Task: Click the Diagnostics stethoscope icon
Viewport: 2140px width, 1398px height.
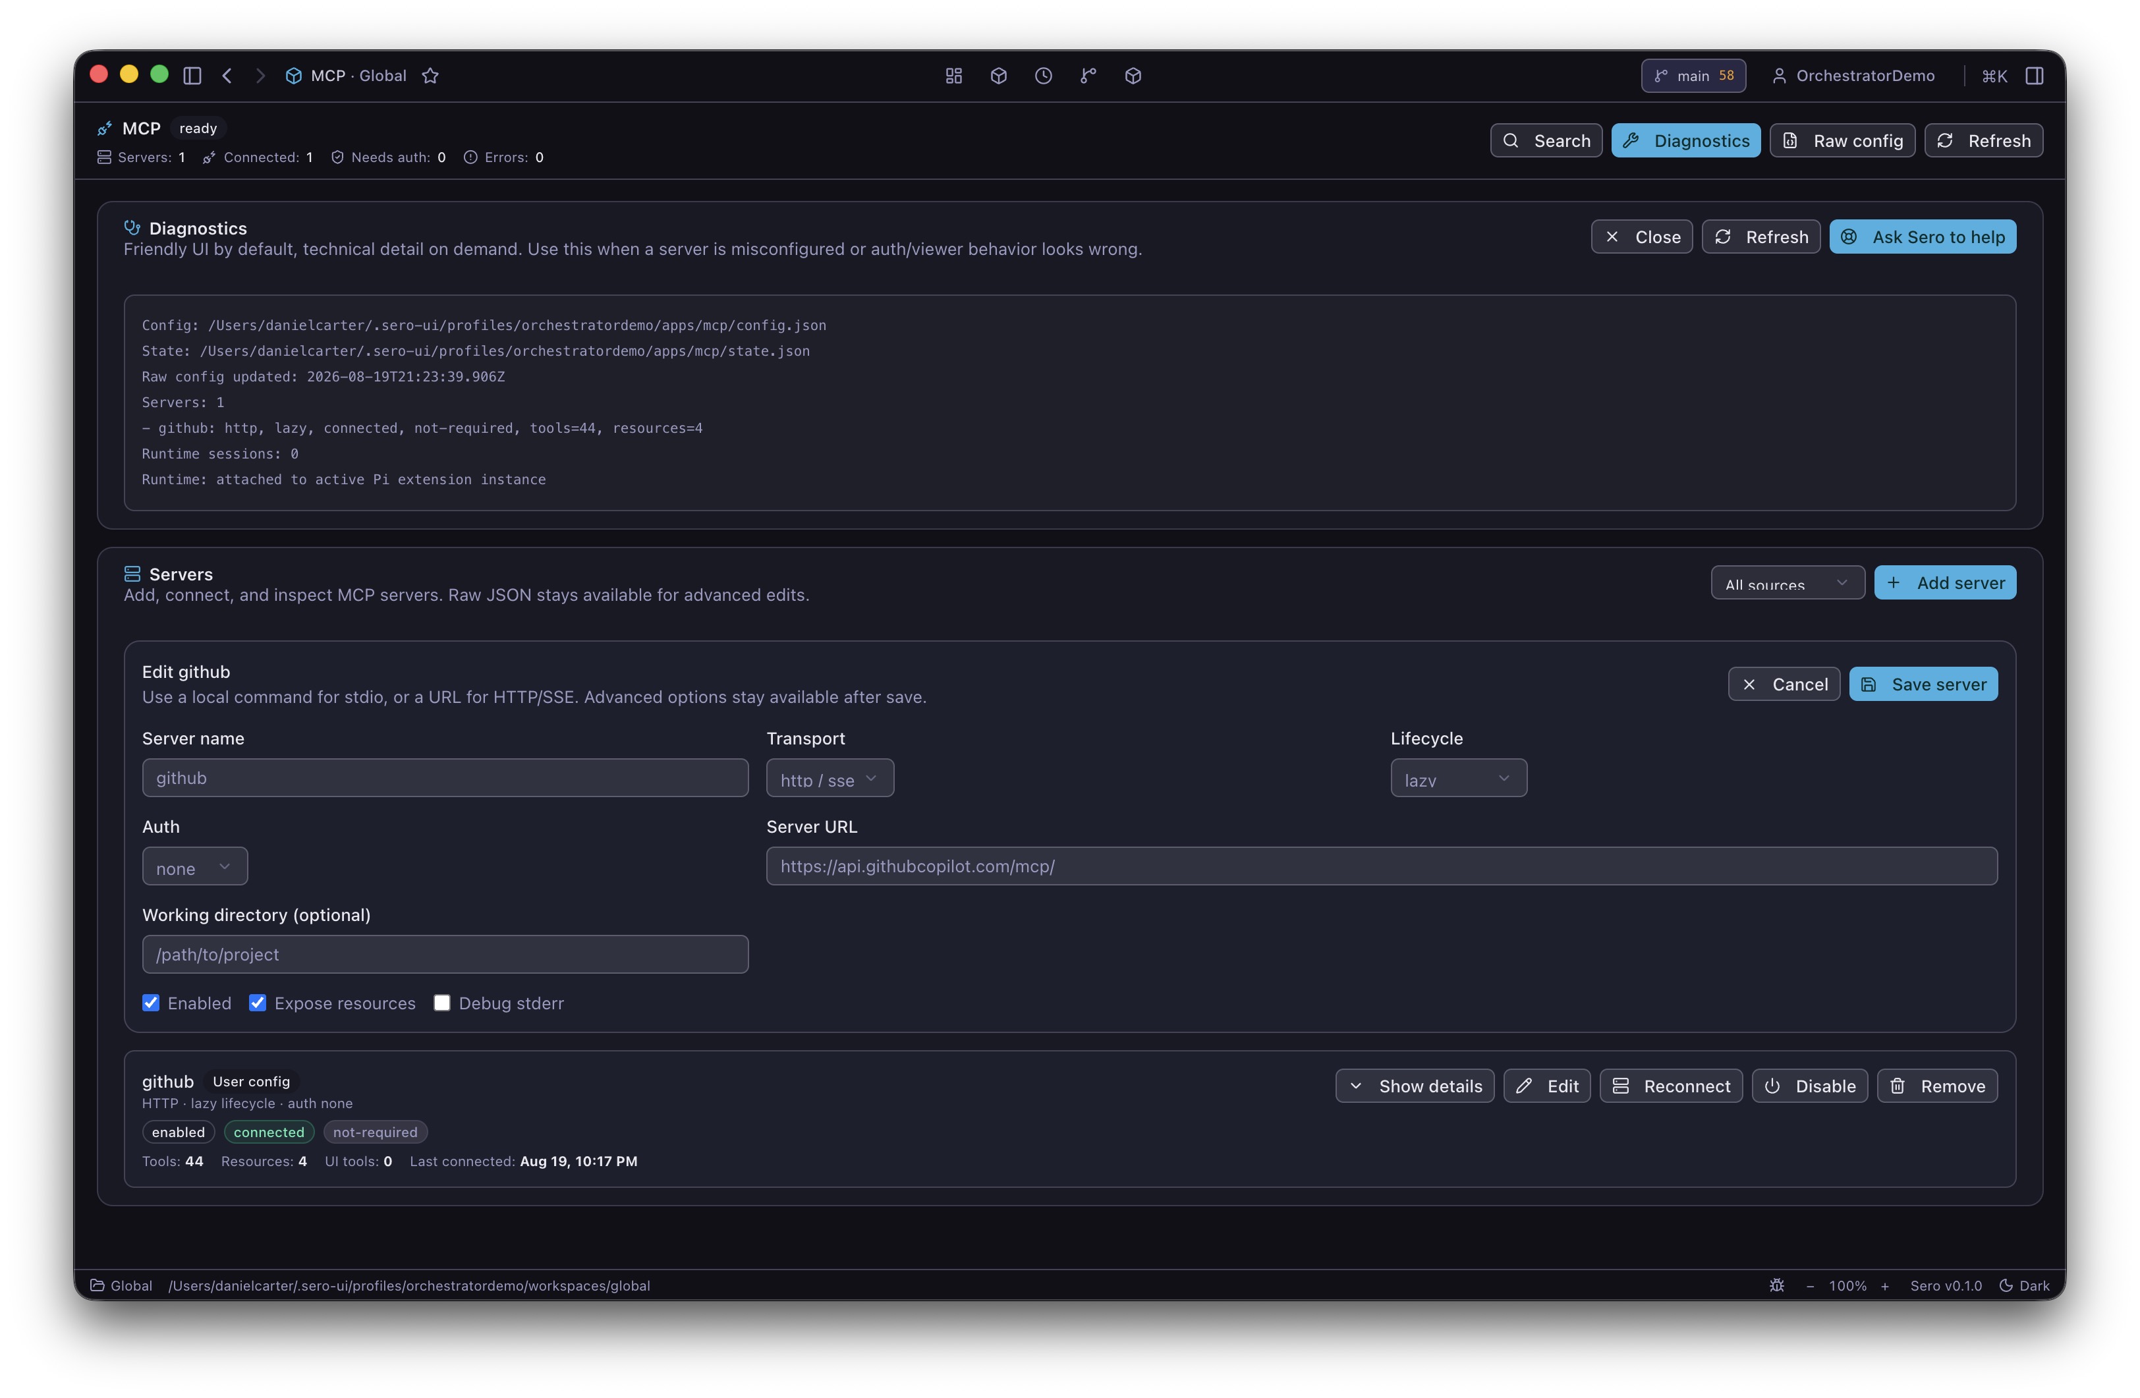Action: pyautogui.click(x=132, y=227)
